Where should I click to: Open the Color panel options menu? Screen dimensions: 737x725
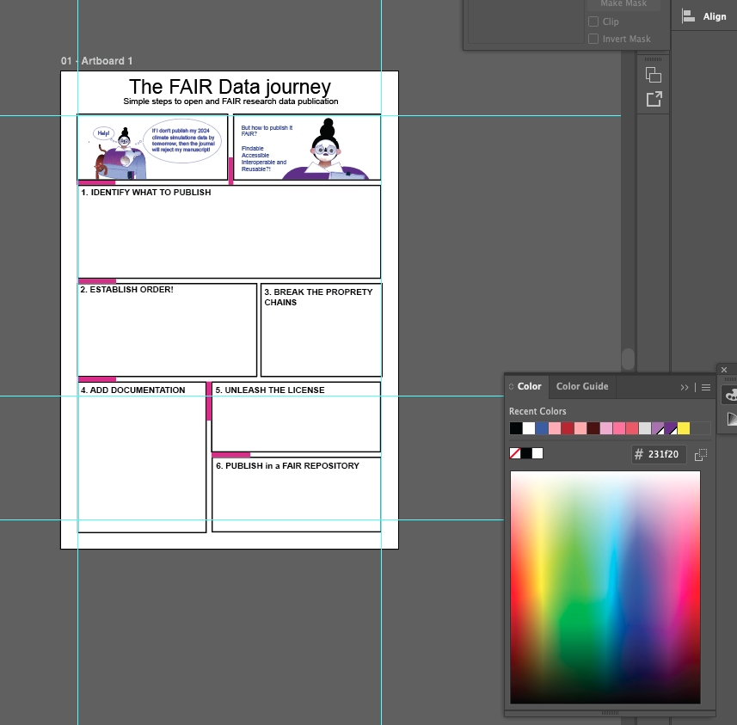point(706,387)
